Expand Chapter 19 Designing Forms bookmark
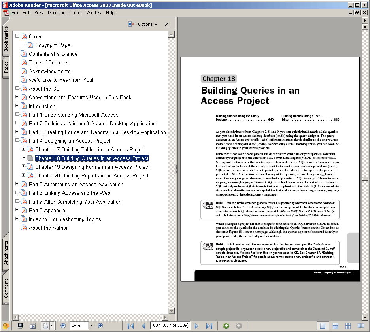This screenshot has height=332, width=370. (24, 166)
